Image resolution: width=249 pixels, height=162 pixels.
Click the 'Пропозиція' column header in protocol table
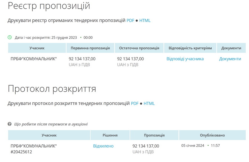click(154, 135)
